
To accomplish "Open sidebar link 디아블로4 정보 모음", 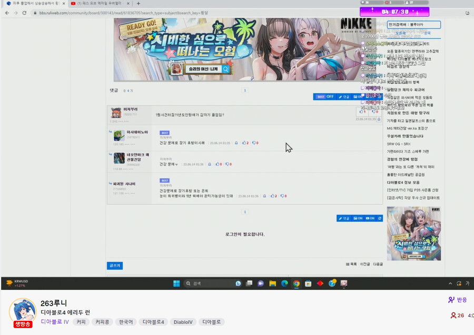I will (403, 182).
